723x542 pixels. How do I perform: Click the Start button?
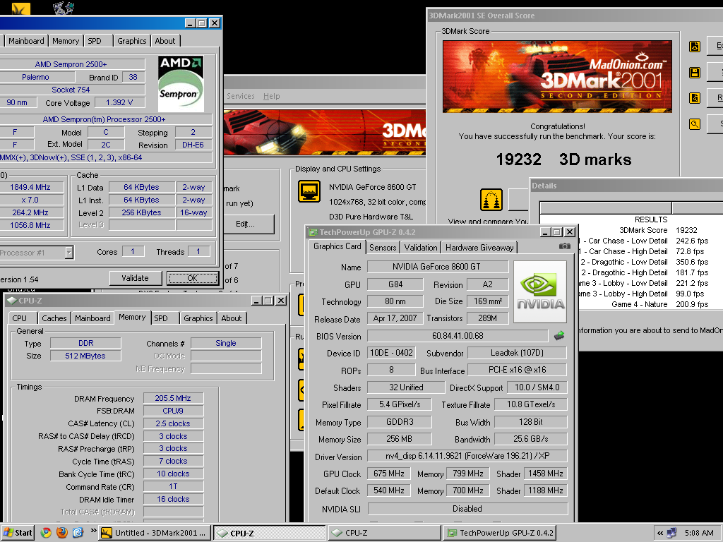point(18,533)
